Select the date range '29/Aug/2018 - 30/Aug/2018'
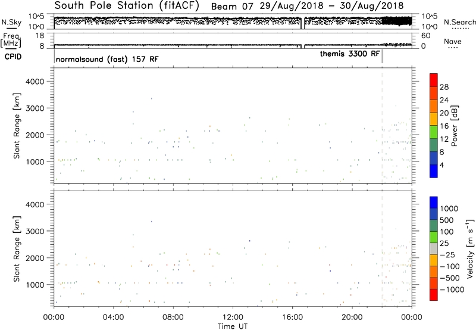The width and height of the screenshot is (476, 330). (x=331, y=6)
